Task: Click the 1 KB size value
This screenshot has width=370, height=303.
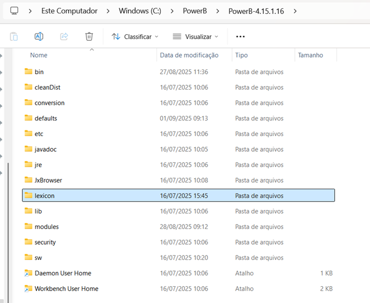Action: 326,273
